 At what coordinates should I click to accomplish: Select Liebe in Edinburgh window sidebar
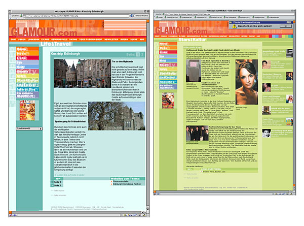point(27,58)
